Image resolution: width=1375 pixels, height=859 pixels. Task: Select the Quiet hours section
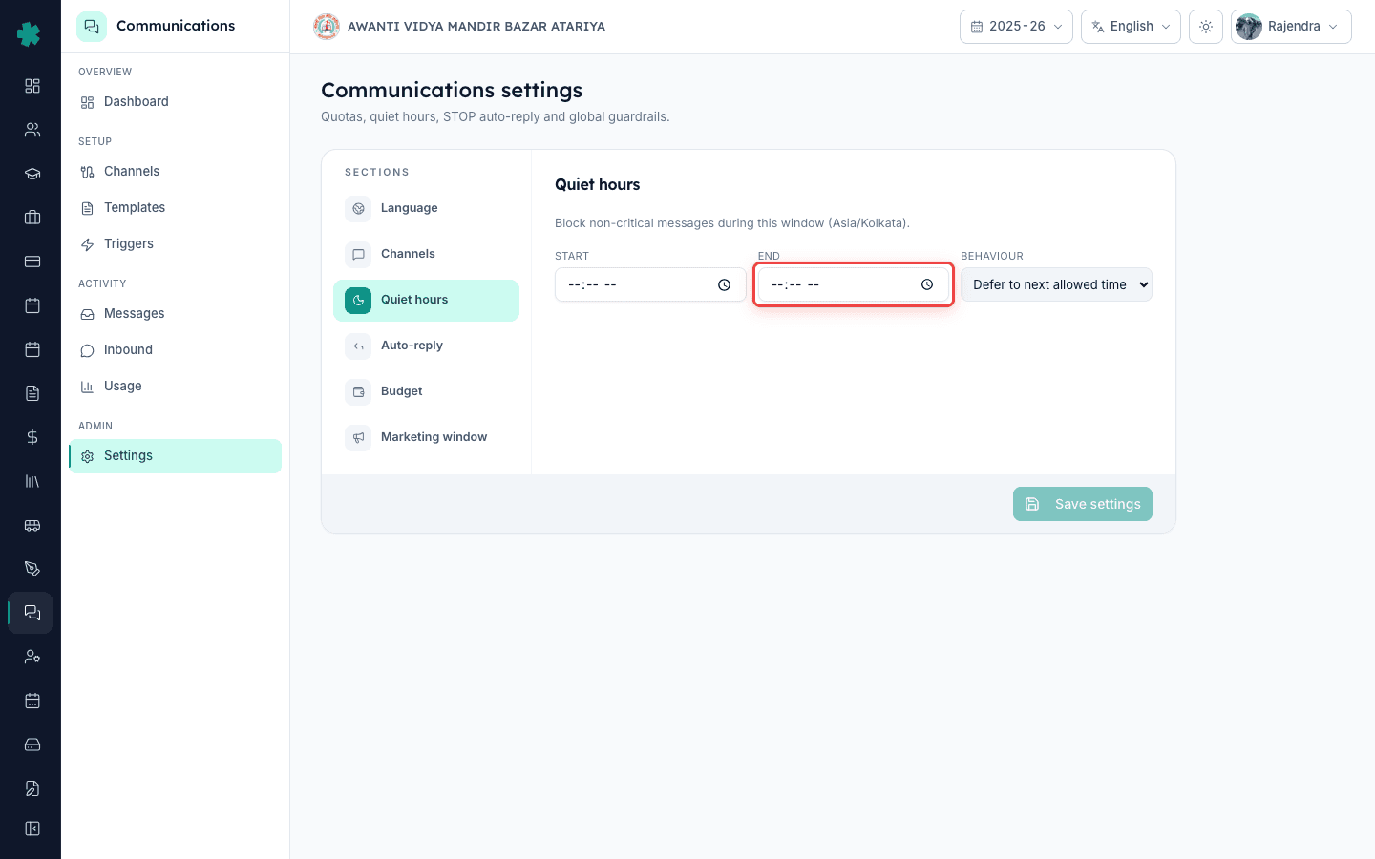pyautogui.click(x=426, y=300)
